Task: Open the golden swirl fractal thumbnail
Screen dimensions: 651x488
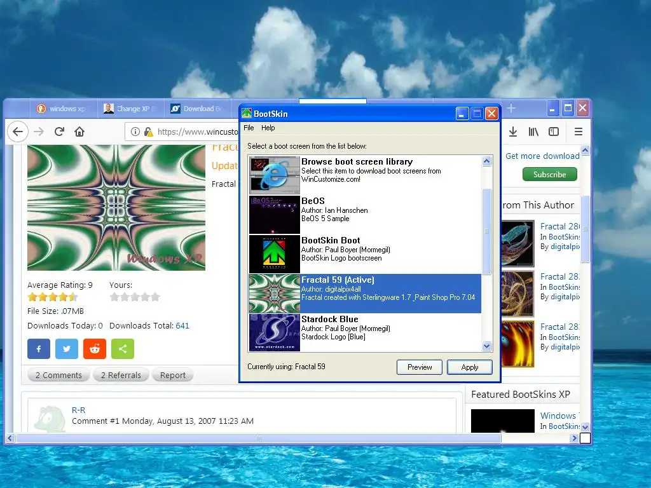Action: tap(517, 294)
